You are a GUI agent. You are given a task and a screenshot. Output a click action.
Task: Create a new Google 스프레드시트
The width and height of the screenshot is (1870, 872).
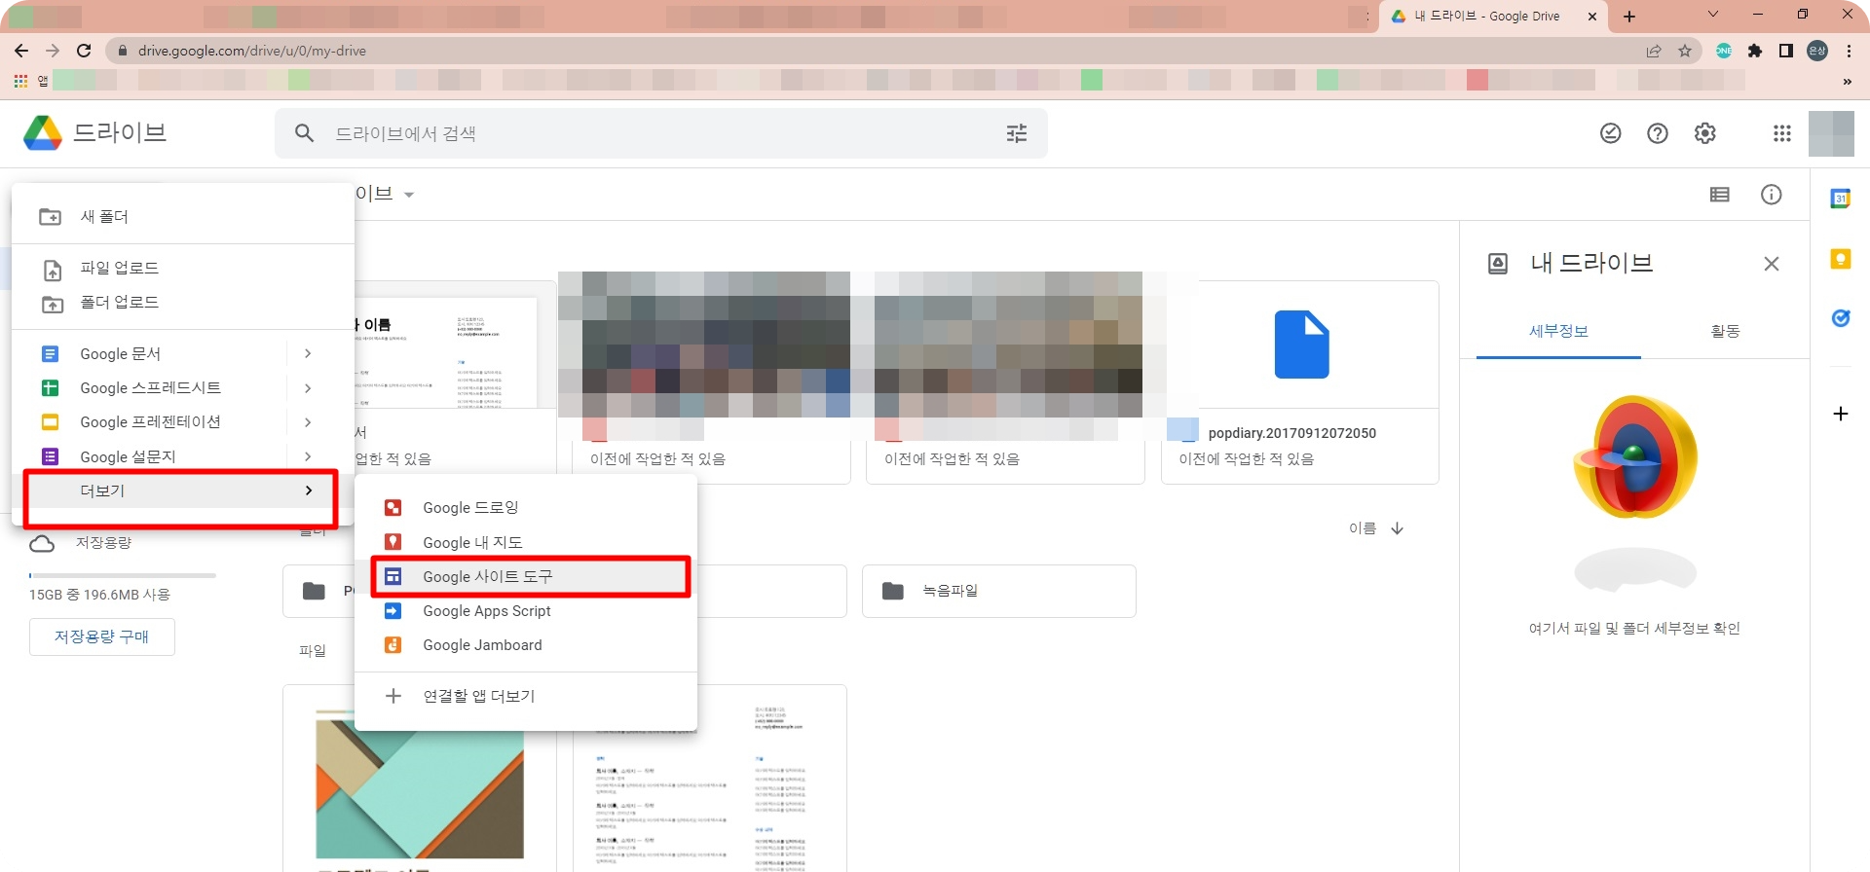pyautogui.click(x=149, y=387)
